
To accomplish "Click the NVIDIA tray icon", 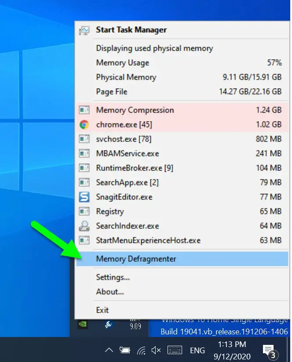I will [x=83, y=324].
